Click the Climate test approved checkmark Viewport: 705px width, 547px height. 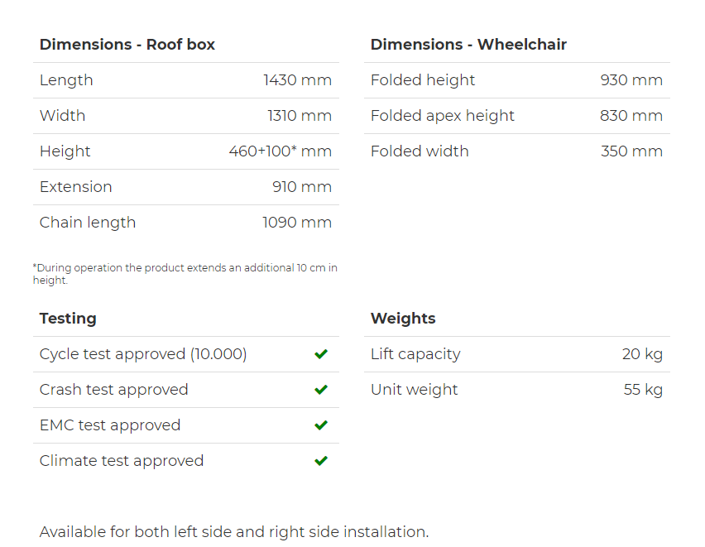click(x=321, y=461)
